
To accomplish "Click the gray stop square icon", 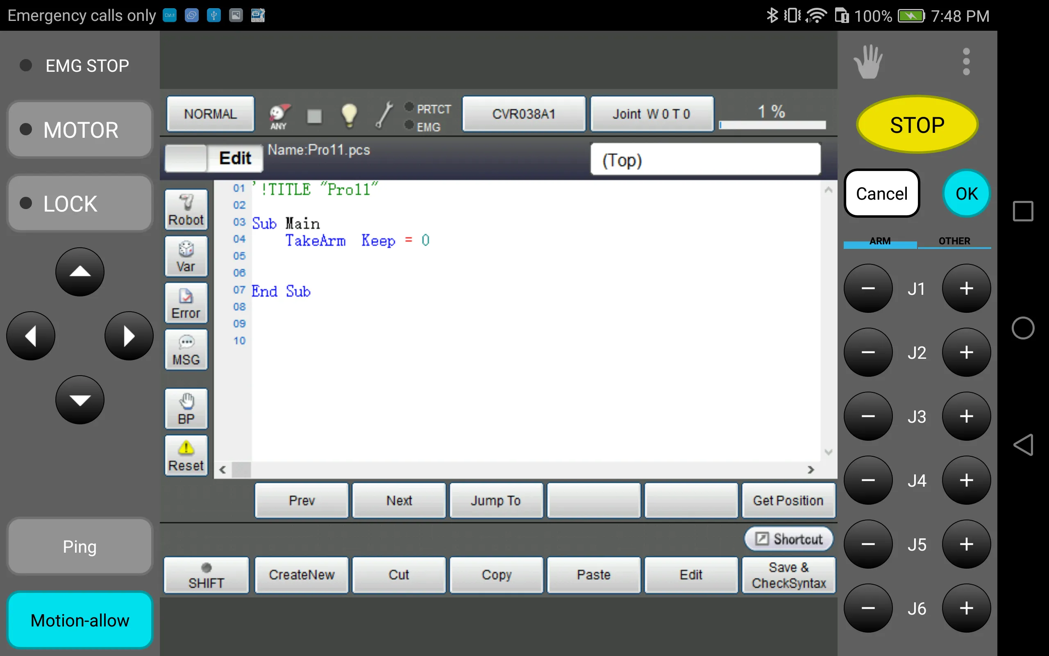I will (x=314, y=116).
